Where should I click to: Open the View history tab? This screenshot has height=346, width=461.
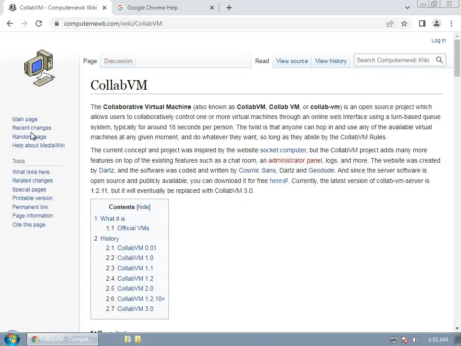[331, 61]
